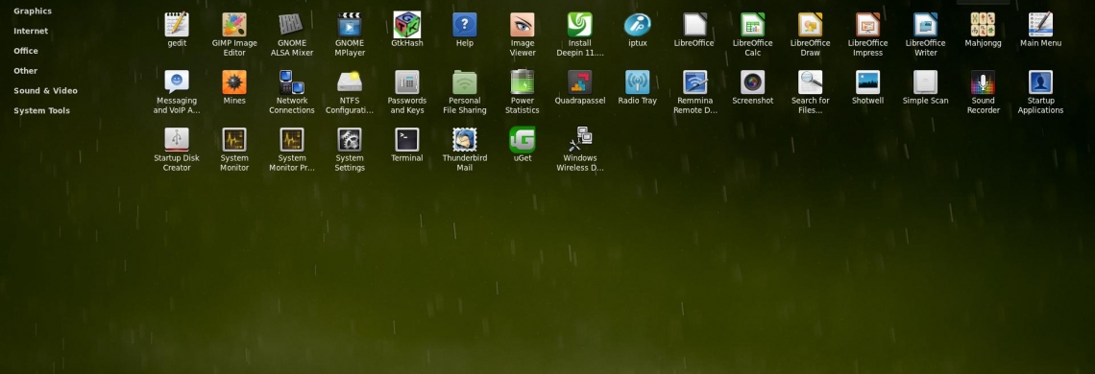Image resolution: width=1095 pixels, height=374 pixels.
Task: Switch to Sound & Video category
Action: point(45,91)
